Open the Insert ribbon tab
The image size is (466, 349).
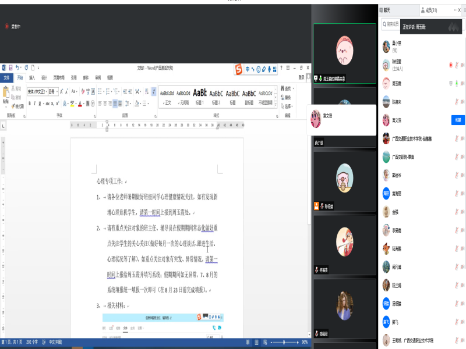(32, 77)
